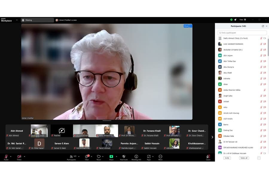Click the React heart icon
Viewport: 269px width, 179px height.
coord(99,157)
